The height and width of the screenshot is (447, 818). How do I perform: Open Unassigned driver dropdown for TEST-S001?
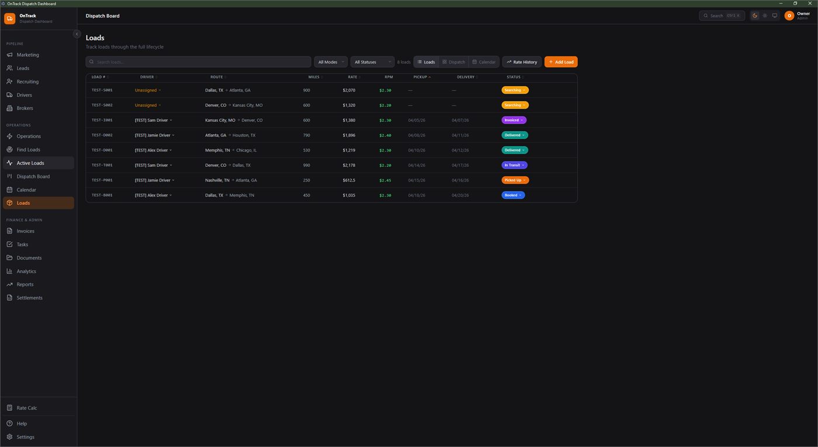tap(148, 90)
